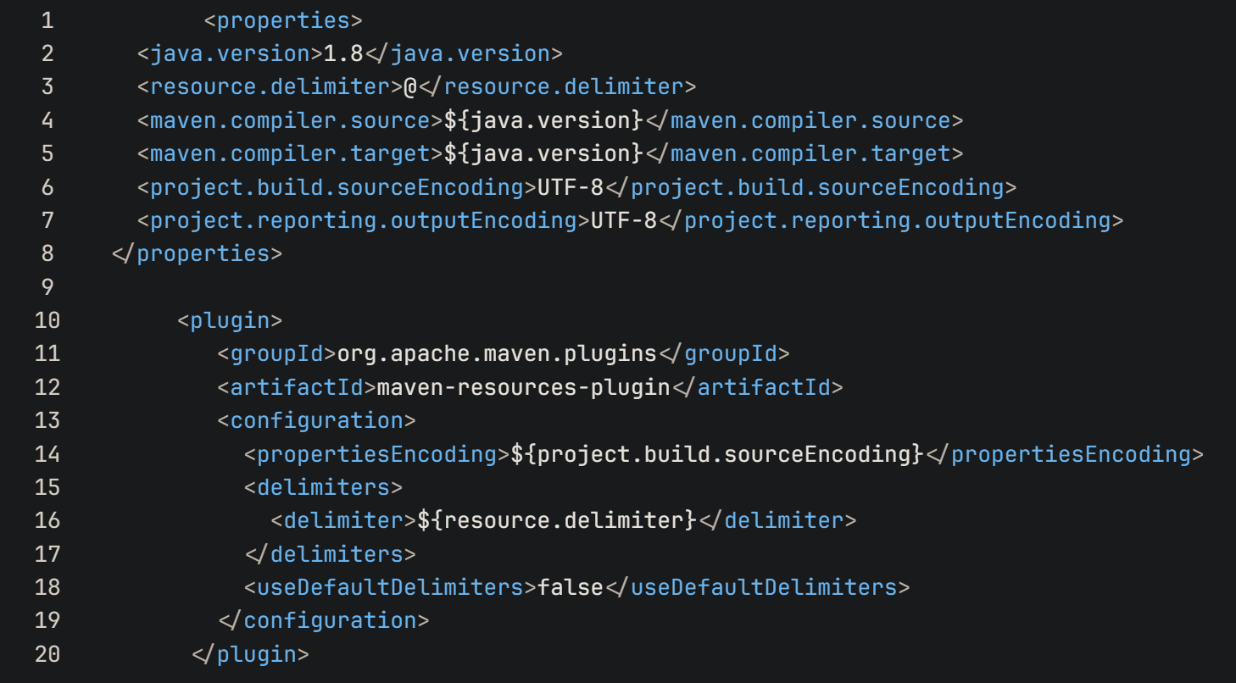
Task: Click the opening plugin tag
Action: (x=230, y=320)
